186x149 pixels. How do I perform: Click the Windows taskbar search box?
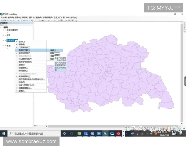click(x=34, y=133)
